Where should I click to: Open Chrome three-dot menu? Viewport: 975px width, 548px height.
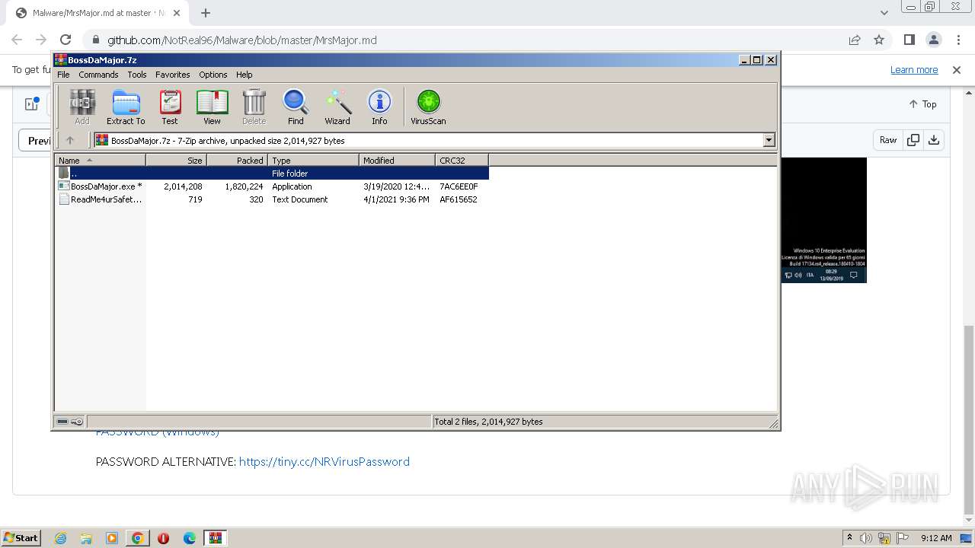[957, 40]
